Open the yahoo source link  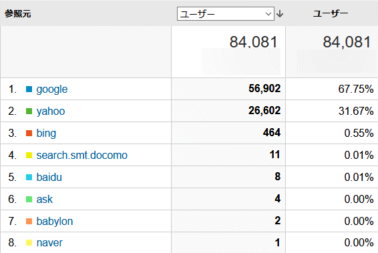51,111
